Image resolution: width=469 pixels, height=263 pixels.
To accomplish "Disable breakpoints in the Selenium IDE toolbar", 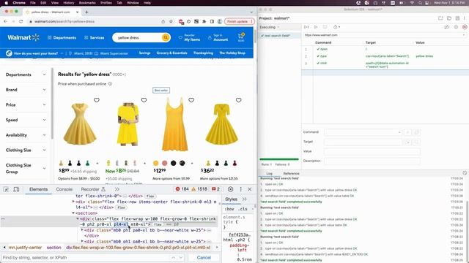I will (447, 27).
